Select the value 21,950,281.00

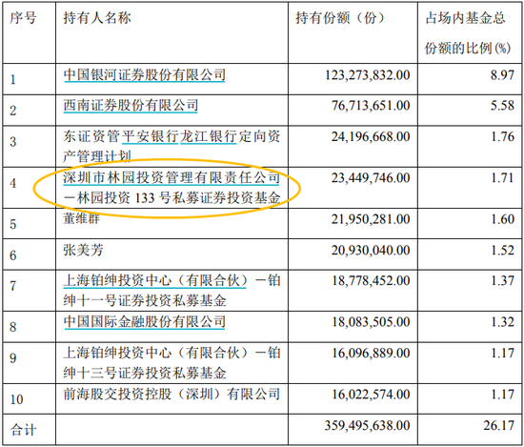coord(371,219)
